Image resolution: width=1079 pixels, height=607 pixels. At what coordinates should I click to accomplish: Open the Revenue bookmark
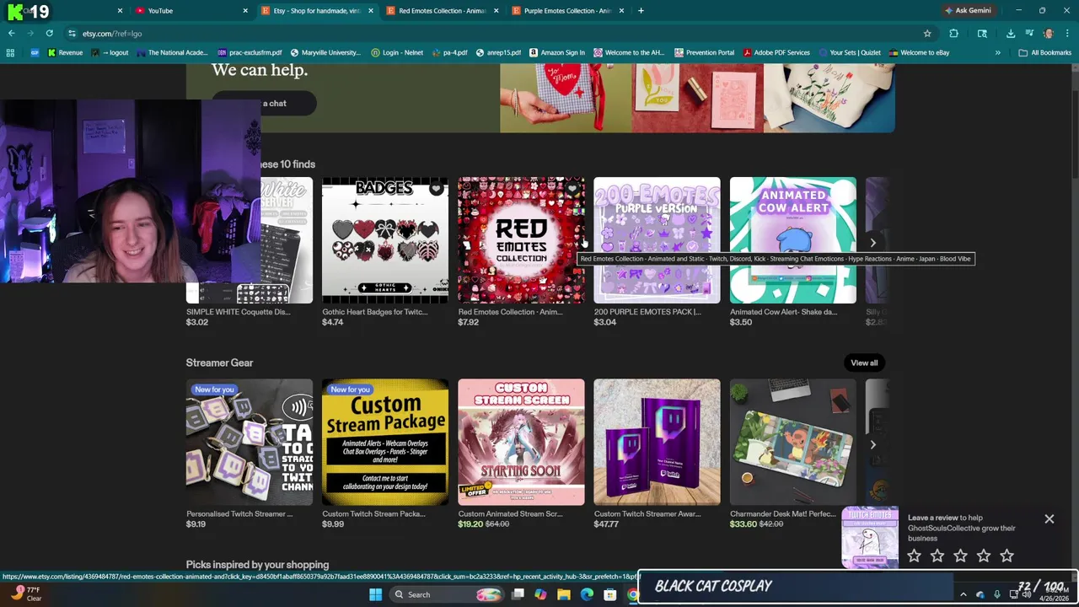click(x=65, y=52)
